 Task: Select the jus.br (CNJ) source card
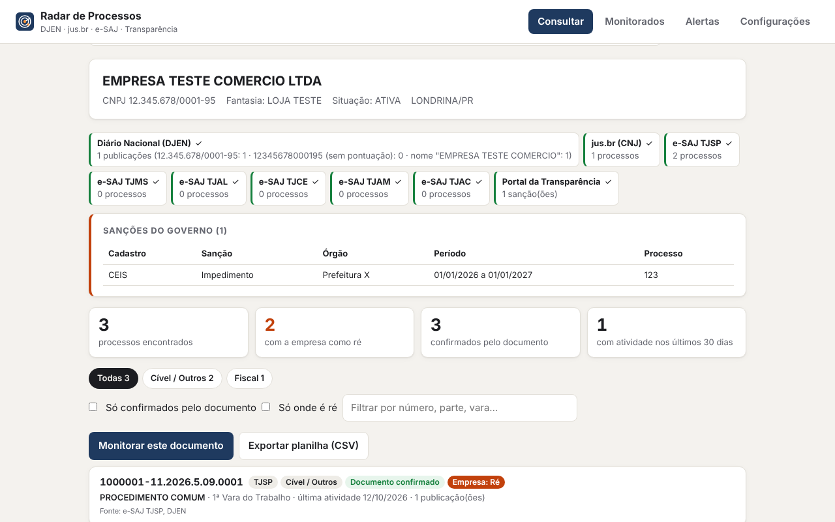622,149
